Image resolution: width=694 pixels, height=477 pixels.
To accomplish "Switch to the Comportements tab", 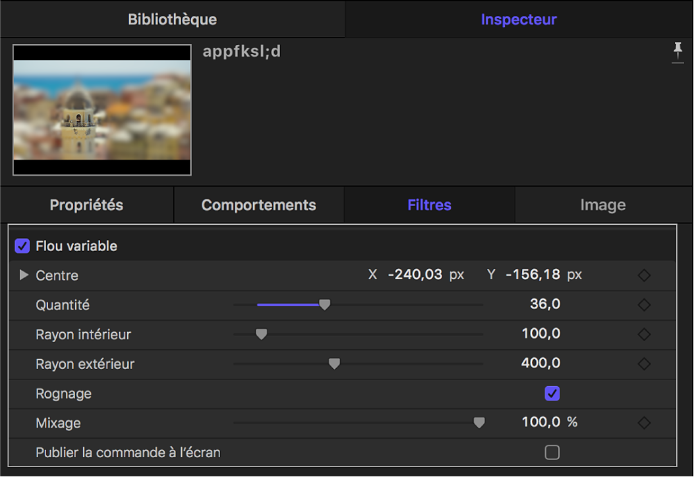I will pos(258,205).
